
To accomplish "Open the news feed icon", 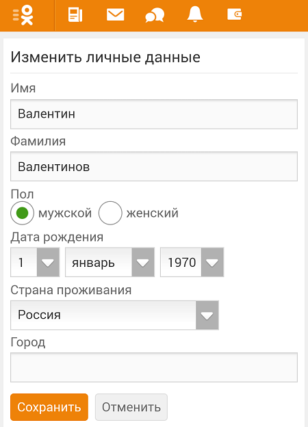I will (x=75, y=15).
